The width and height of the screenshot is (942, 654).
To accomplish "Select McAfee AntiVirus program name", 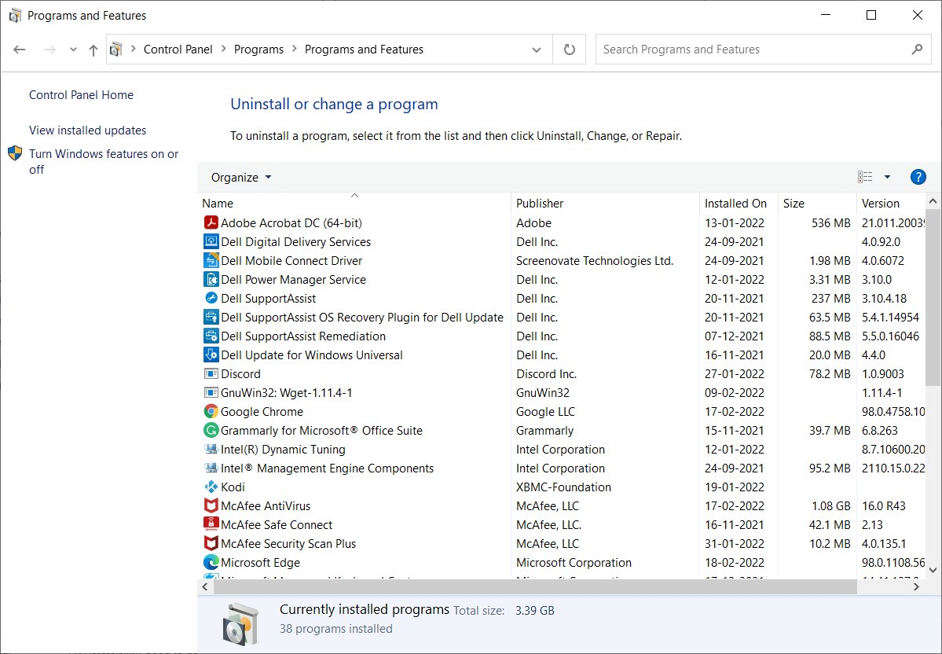I will pyautogui.click(x=266, y=506).
